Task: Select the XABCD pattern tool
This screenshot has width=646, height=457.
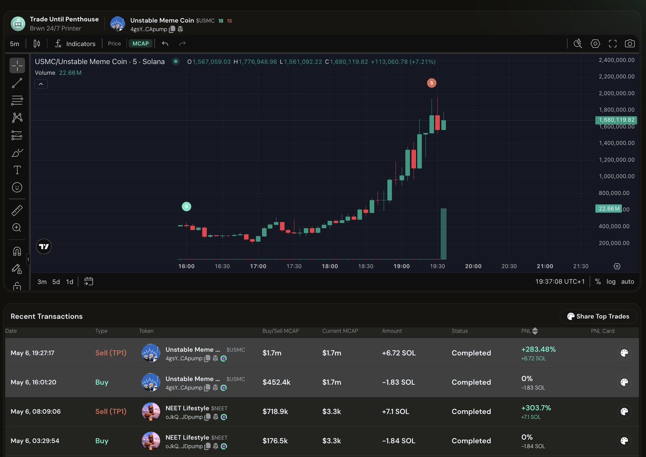Action: (x=17, y=117)
